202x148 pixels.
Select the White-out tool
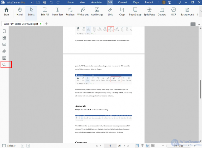[83, 12]
